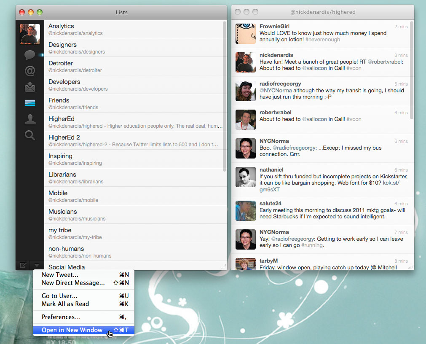Click tarbyM's avatar
The width and height of the screenshot is (426, 344).
coord(246,264)
